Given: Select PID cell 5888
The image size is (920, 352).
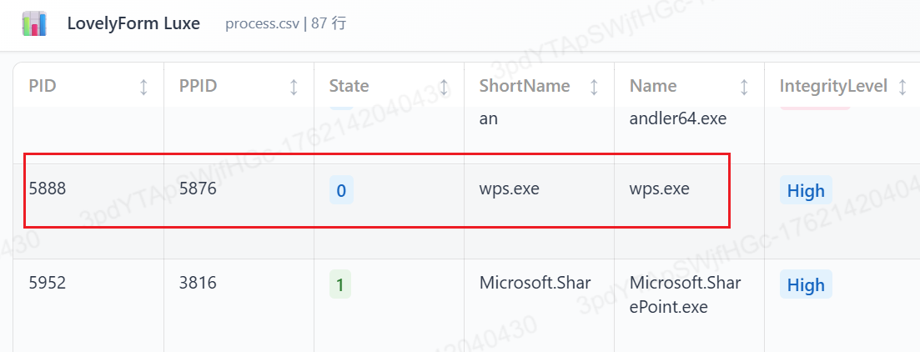Looking at the screenshot, I should click(48, 189).
